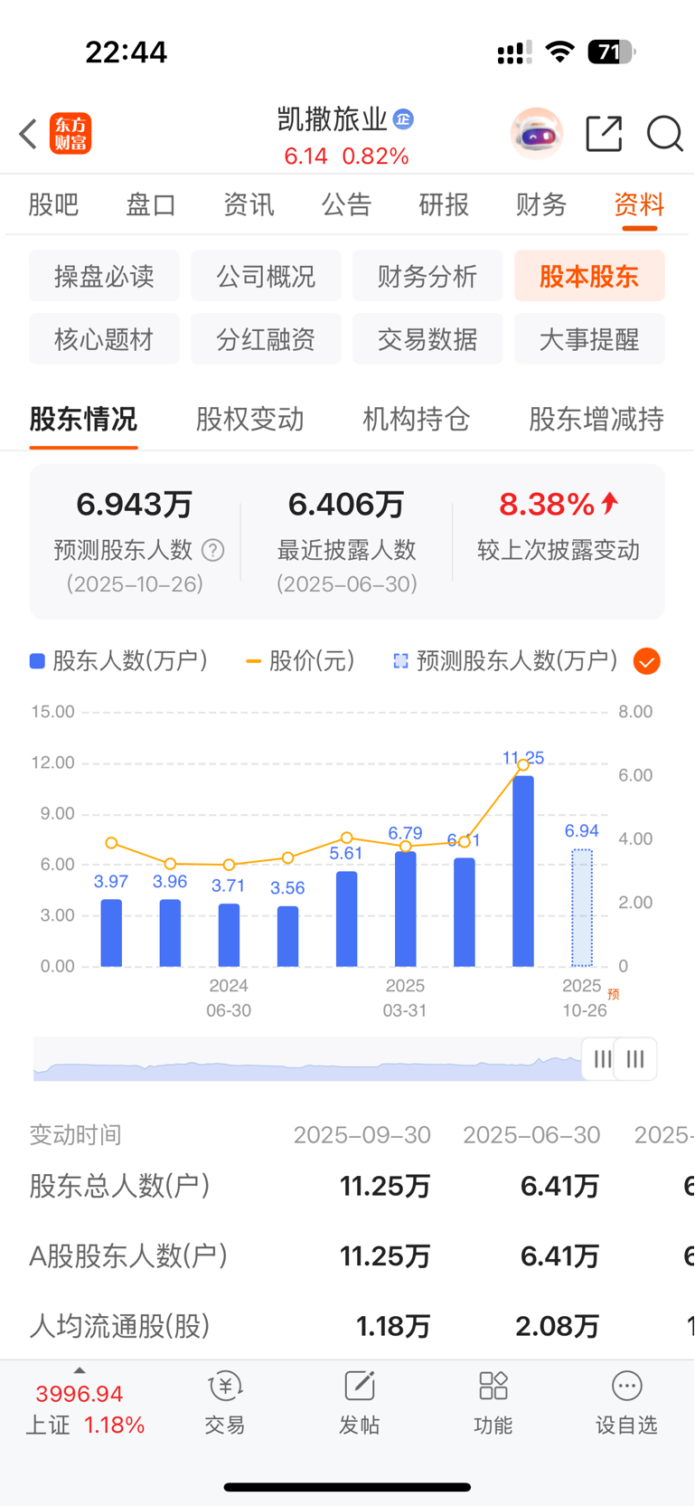Toggle 股价(元) legend series

coord(300,661)
